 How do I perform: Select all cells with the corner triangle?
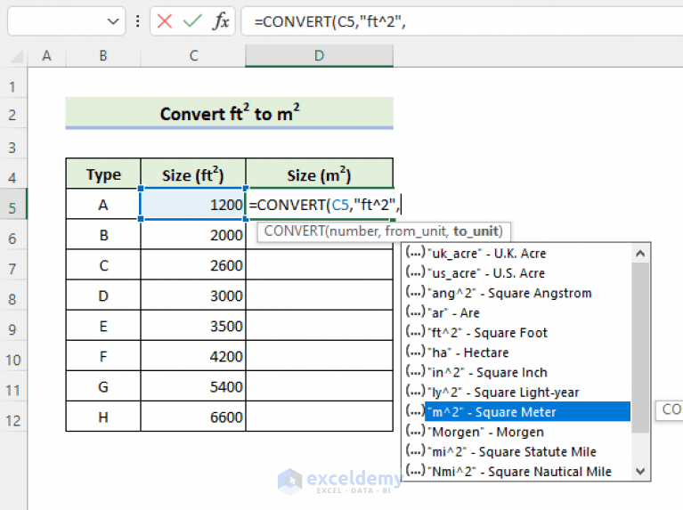pyautogui.click(x=17, y=56)
